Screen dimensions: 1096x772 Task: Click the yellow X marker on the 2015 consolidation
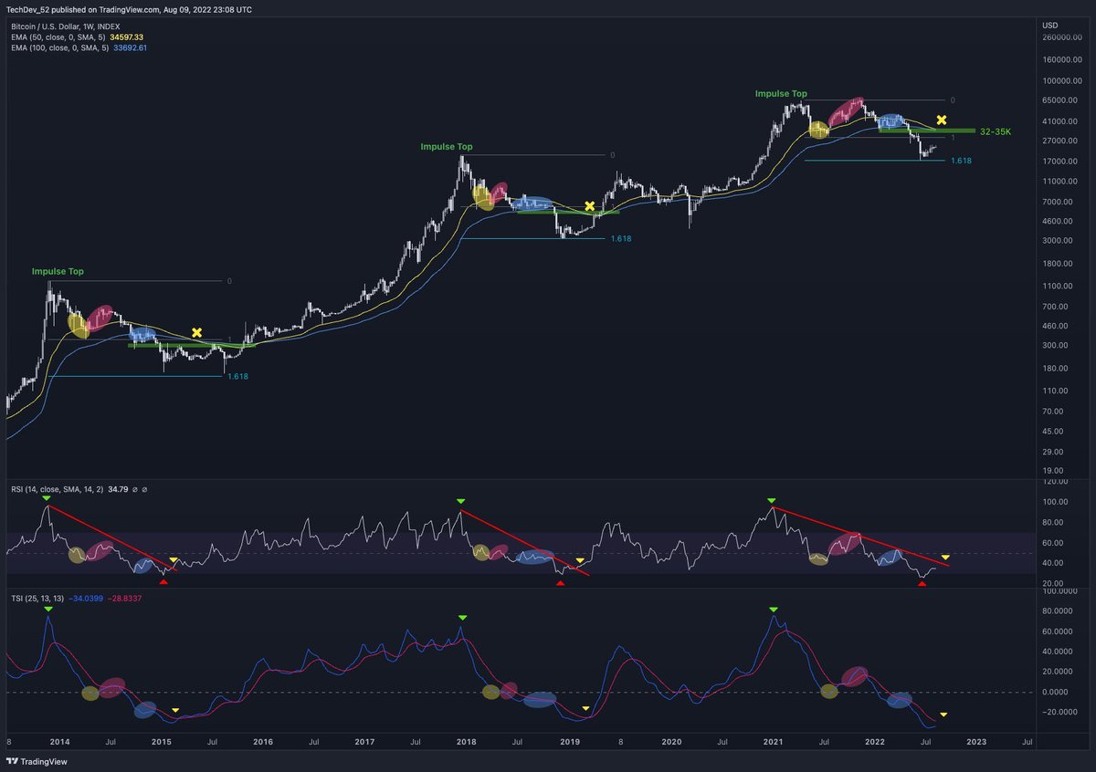(x=197, y=333)
